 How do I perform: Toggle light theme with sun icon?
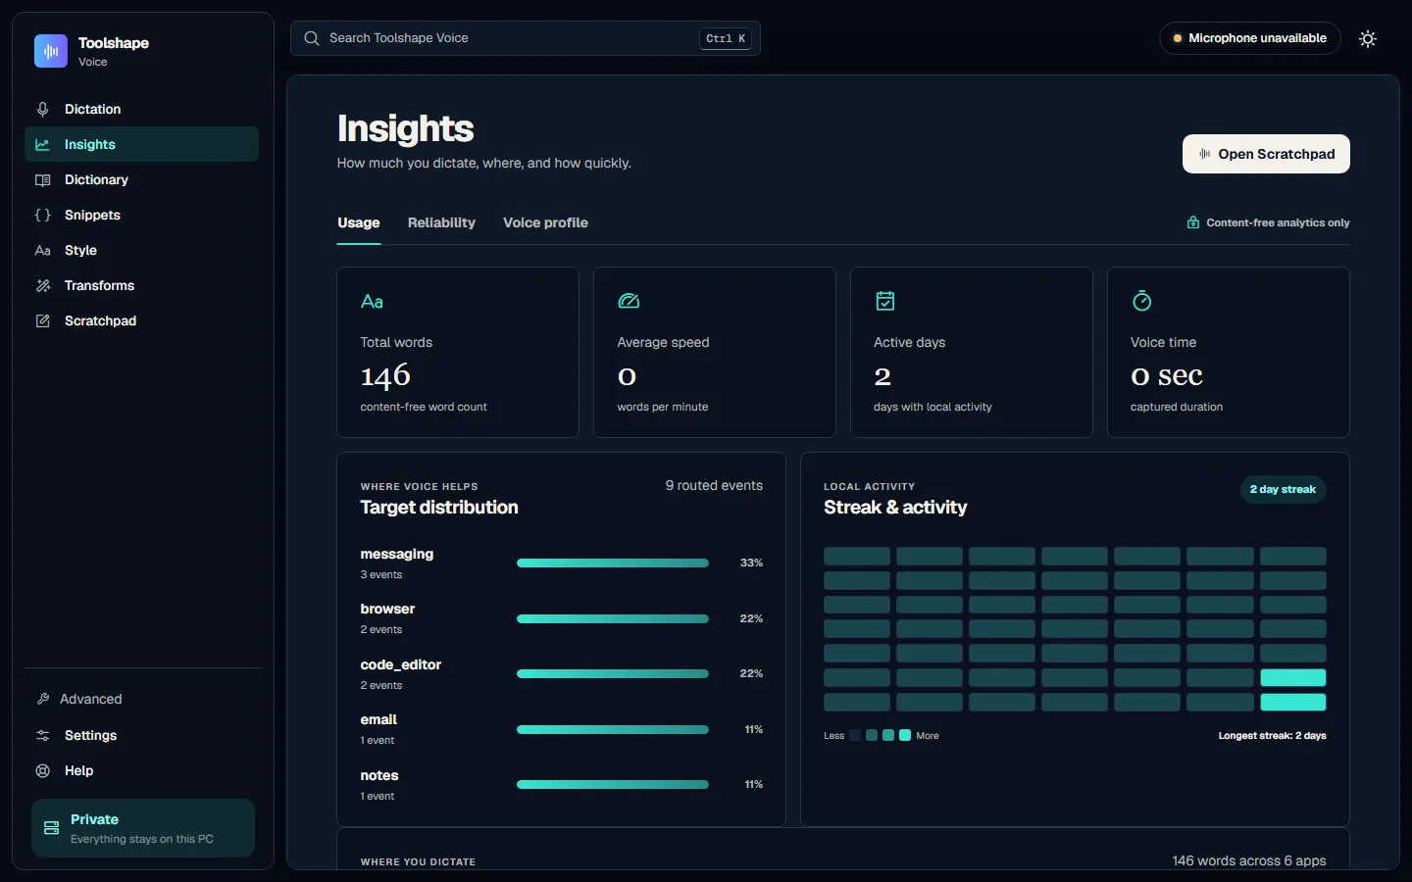pos(1368,39)
